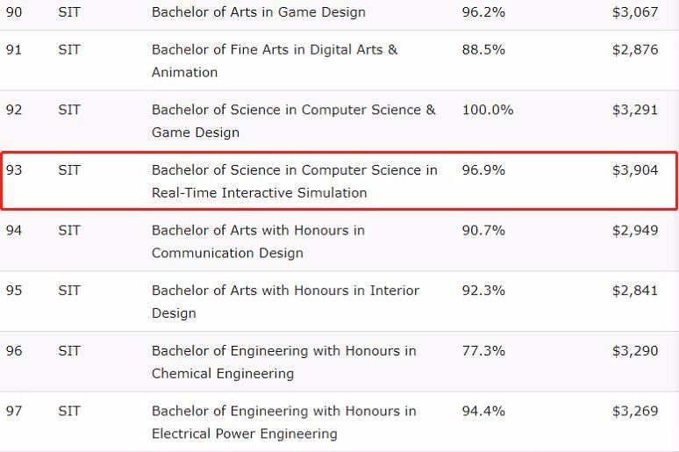Click the 96.9% rate in highlighted row

483,169
